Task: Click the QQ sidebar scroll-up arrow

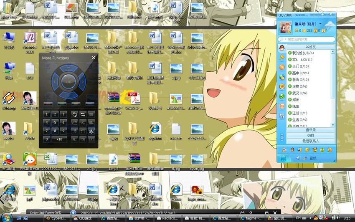Action: [282, 135]
